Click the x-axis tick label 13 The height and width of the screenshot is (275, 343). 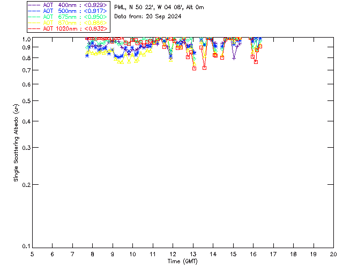pyautogui.click(x=193, y=255)
